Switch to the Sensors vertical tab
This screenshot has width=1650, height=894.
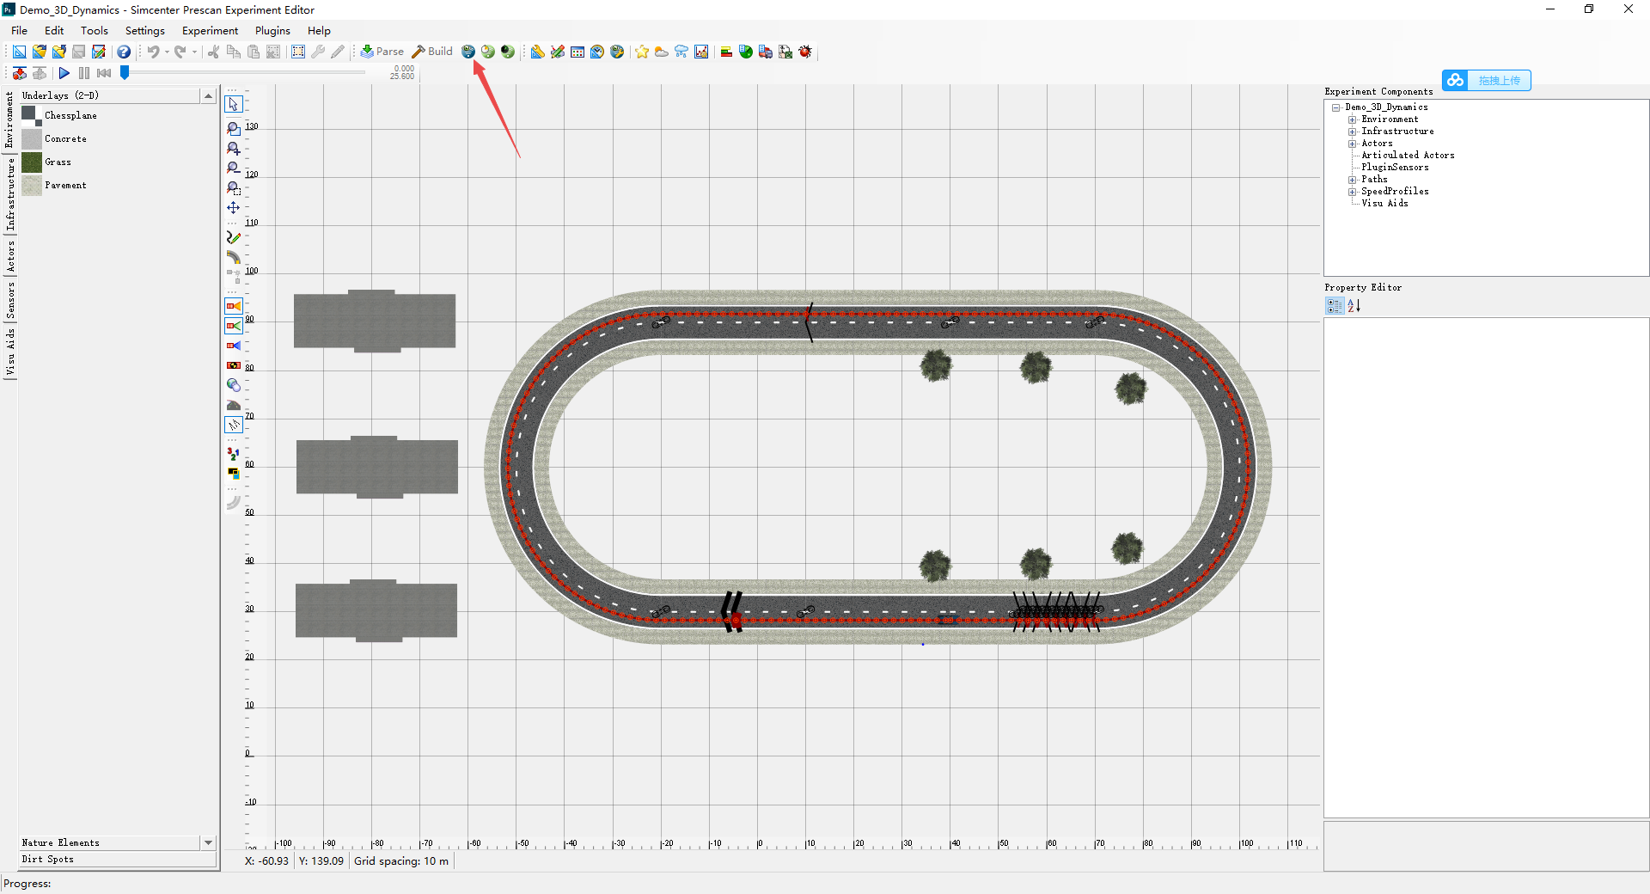[x=9, y=300]
